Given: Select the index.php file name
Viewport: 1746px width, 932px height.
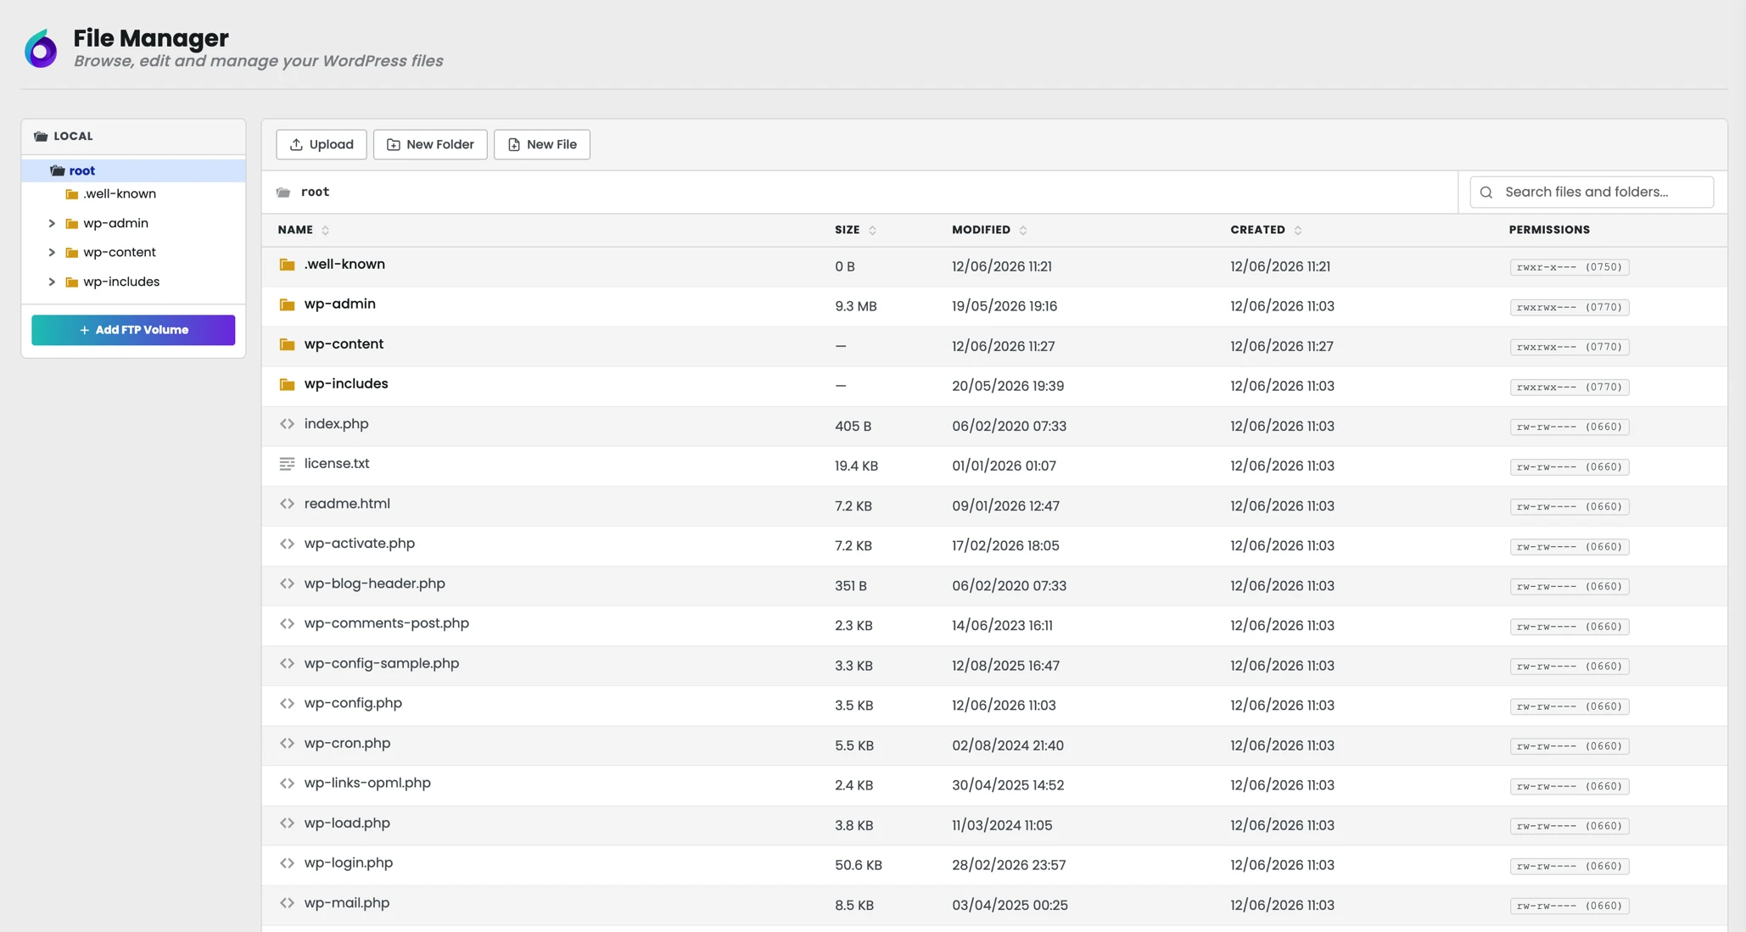Looking at the screenshot, I should tap(336, 424).
